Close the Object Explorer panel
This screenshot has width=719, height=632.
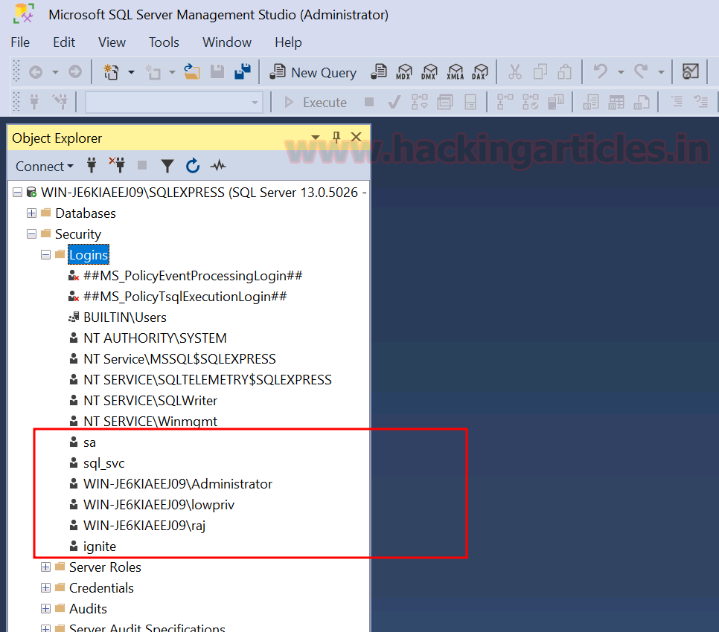[x=357, y=137]
